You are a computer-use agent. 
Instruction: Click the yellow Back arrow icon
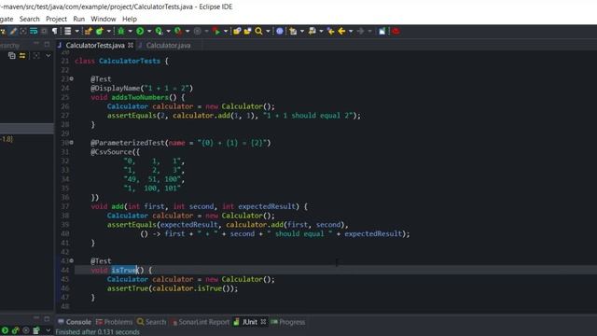click(341, 31)
